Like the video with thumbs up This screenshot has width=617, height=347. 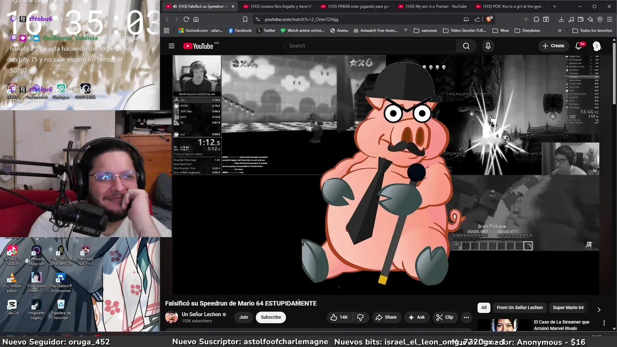(x=339, y=317)
